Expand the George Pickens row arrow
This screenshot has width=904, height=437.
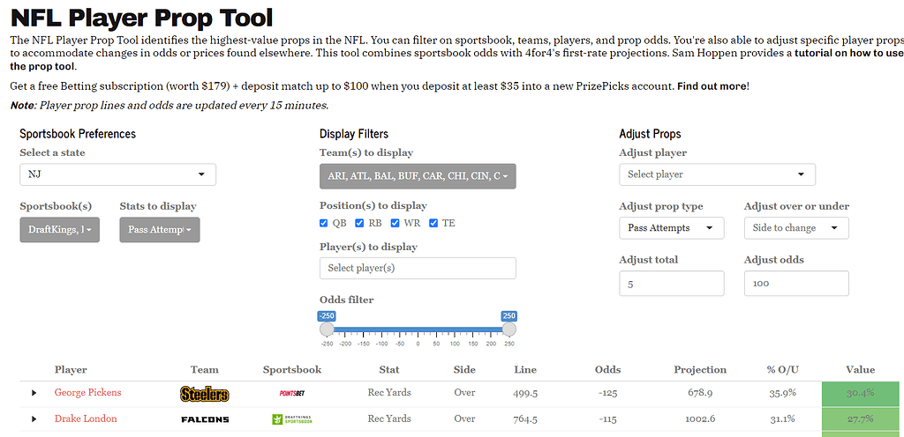pos(34,393)
